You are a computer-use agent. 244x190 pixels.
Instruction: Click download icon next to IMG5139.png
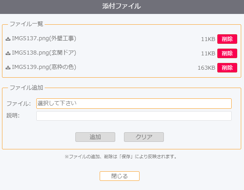pos(8,67)
